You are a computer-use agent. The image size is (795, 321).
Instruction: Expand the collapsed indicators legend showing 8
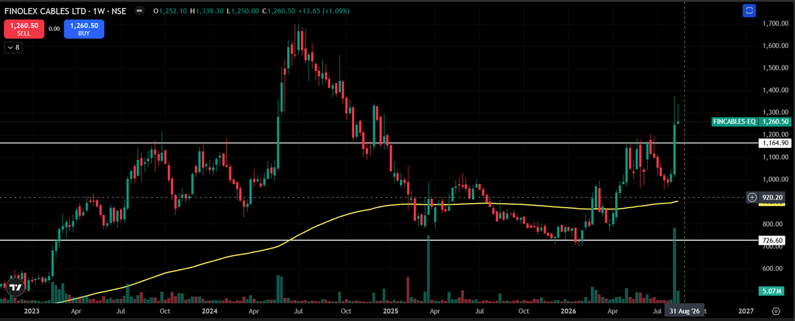pos(13,47)
